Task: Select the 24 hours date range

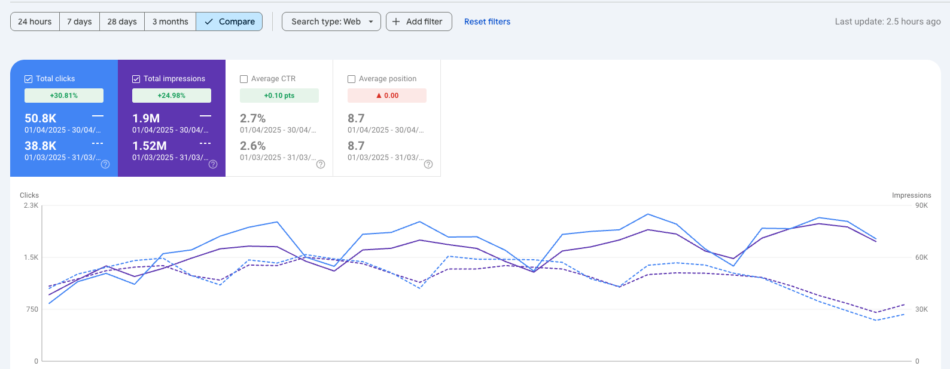Action: [35, 21]
